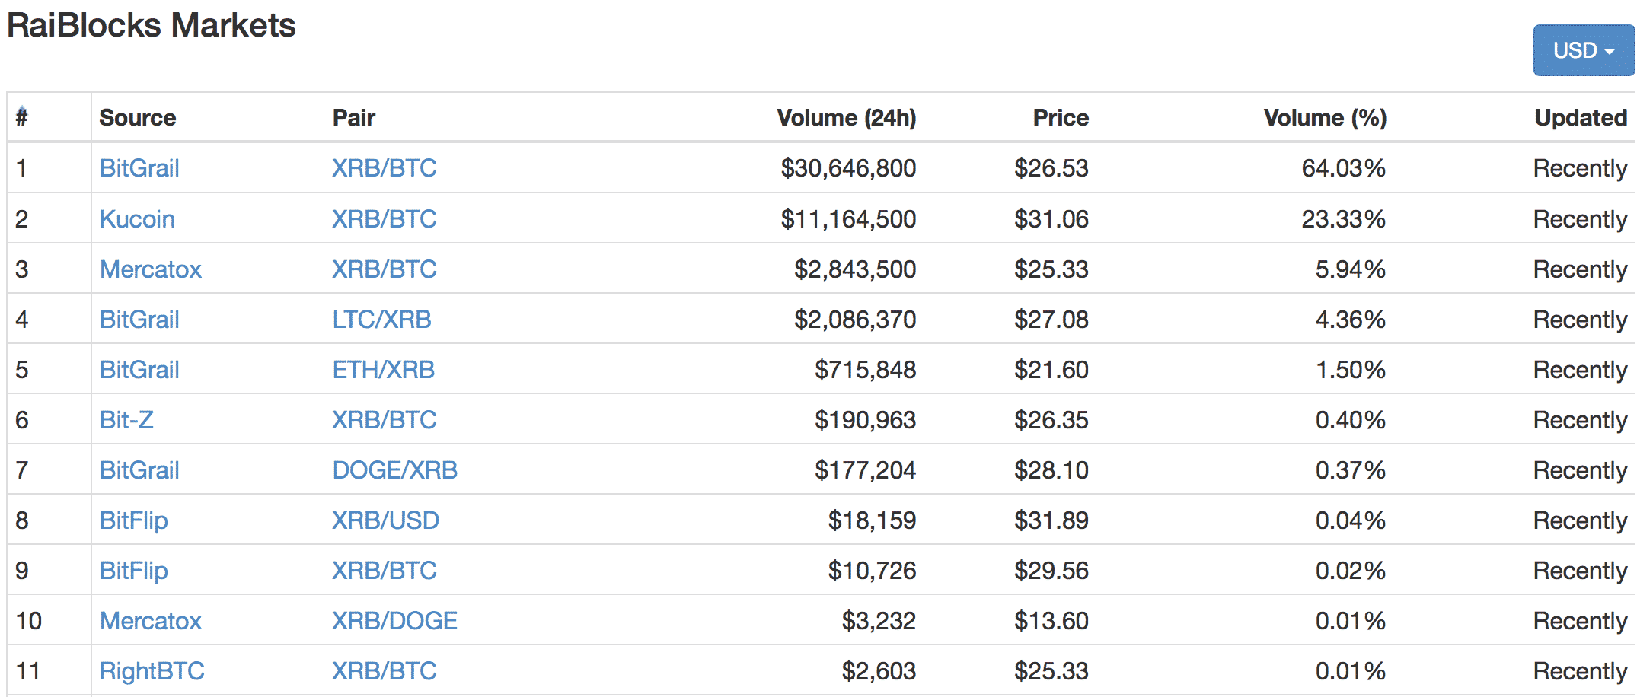Viewport: 1637px width, 697px height.
Task: Open the Kucoin exchange link
Action: 137,218
